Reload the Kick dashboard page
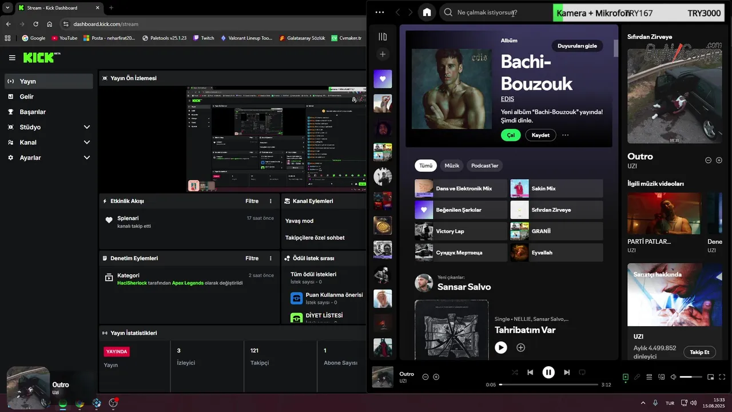The image size is (732, 412). click(x=35, y=24)
